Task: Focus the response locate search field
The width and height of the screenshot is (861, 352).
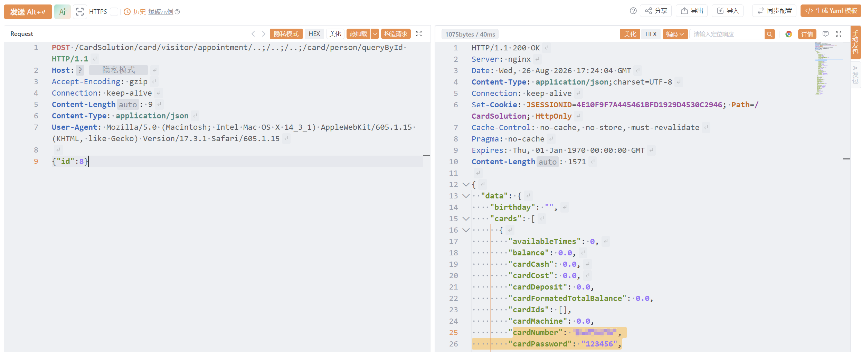Action: pos(727,34)
